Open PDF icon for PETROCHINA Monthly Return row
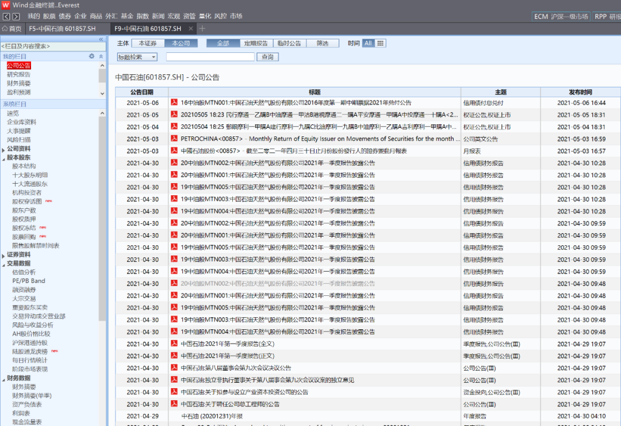Viewport: 621px width, 426px height. pos(174,138)
